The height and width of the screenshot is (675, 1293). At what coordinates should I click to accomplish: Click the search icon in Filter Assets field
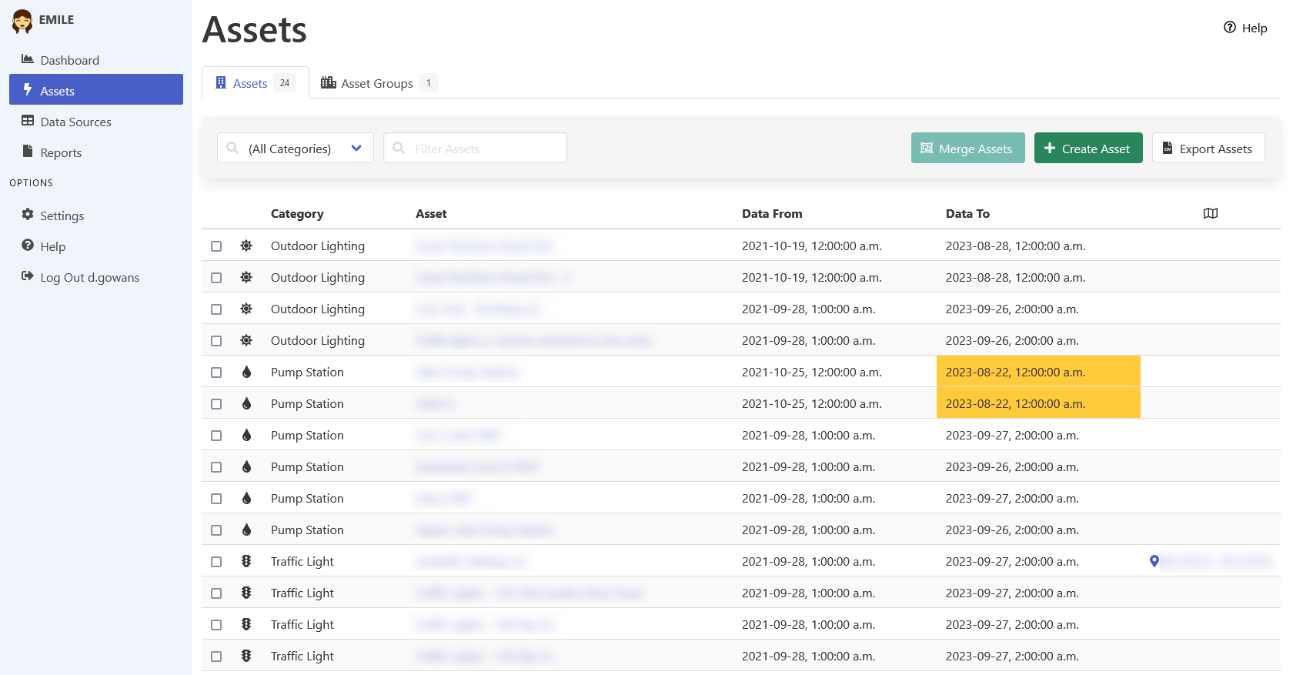coord(399,148)
